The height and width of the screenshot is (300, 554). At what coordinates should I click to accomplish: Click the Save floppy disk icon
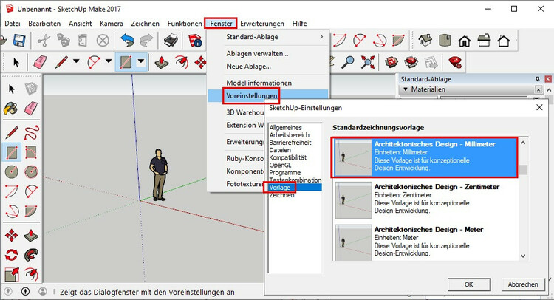pyautogui.click(x=19, y=41)
